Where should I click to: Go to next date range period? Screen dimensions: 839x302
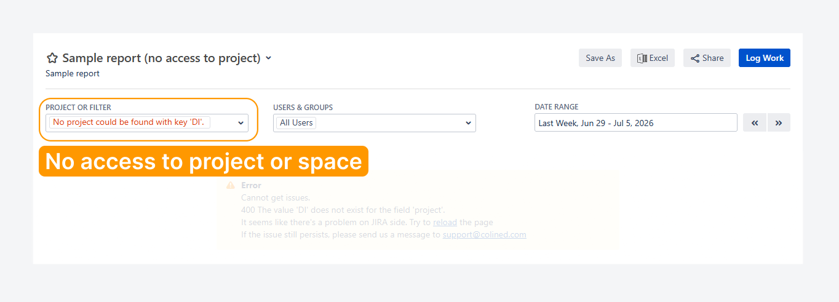click(779, 123)
